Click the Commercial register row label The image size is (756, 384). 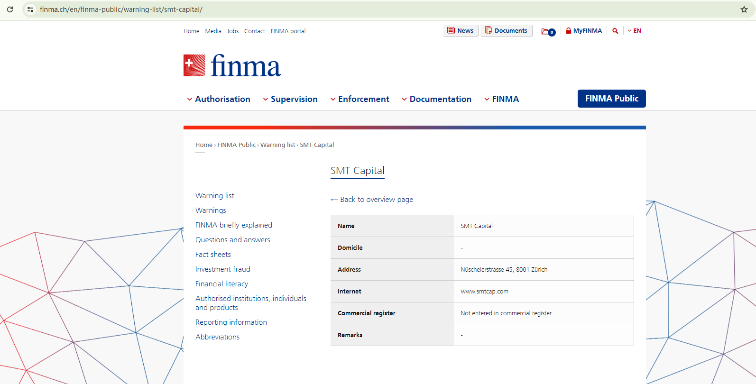(367, 313)
